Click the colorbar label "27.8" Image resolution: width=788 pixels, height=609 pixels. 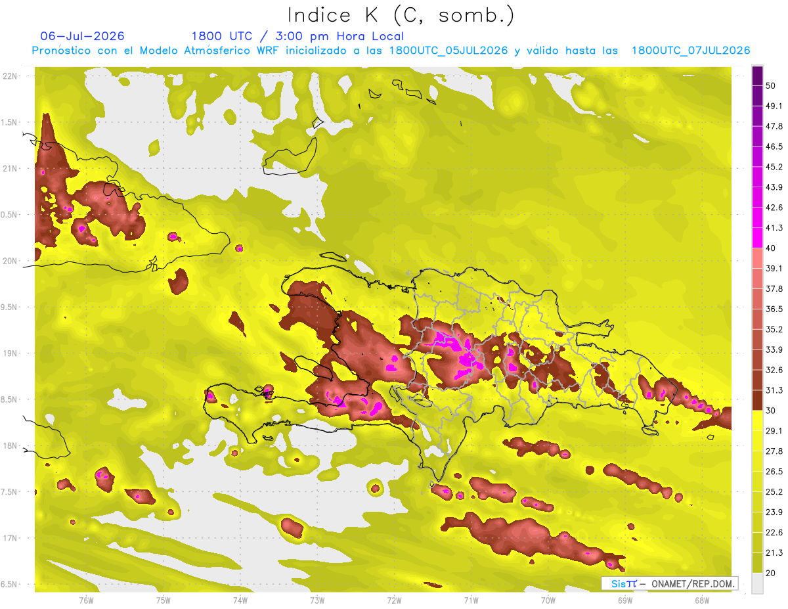coord(774,451)
